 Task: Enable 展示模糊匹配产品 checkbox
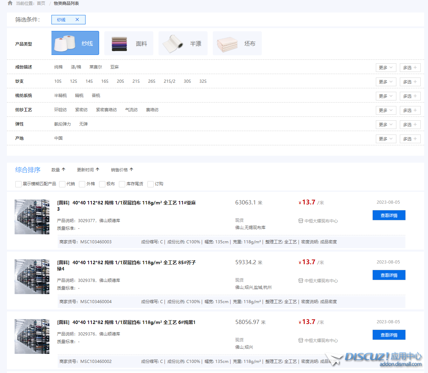[x=18, y=184]
